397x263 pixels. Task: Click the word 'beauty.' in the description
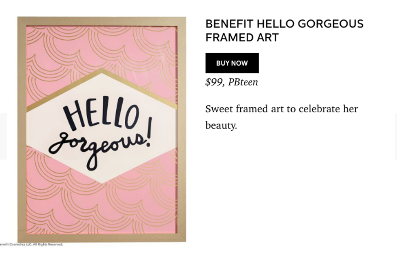pyautogui.click(x=221, y=126)
